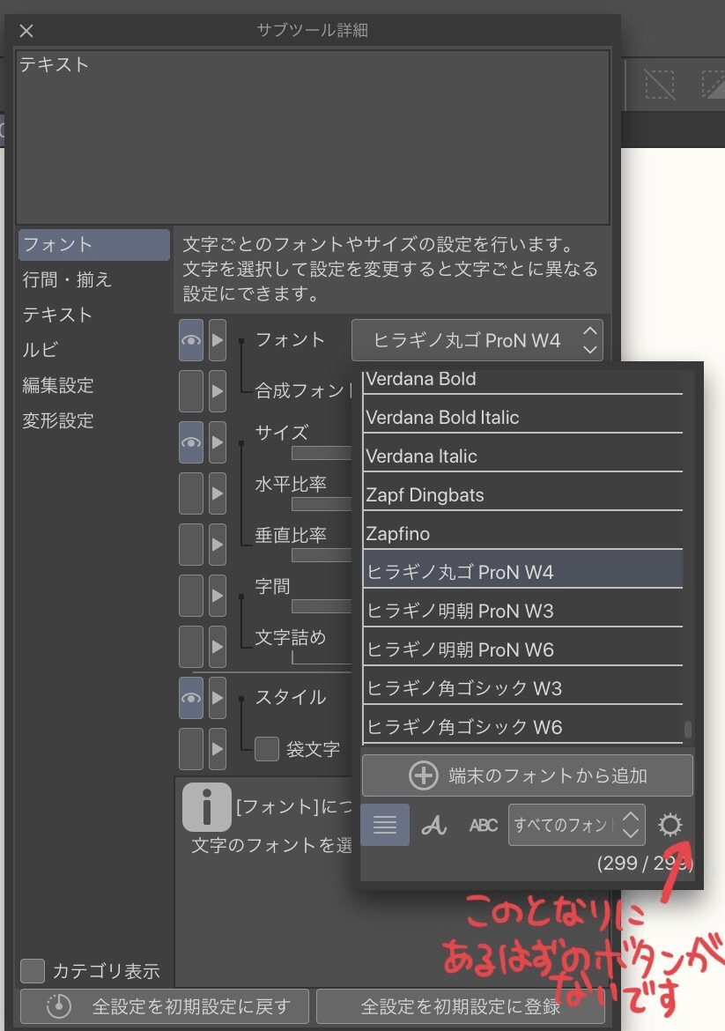The width and height of the screenshot is (725, 1031).
Task: Open the フォント dropdown showing ヒラギノ丸ゴ ProN W4
Action: [477, 340]
